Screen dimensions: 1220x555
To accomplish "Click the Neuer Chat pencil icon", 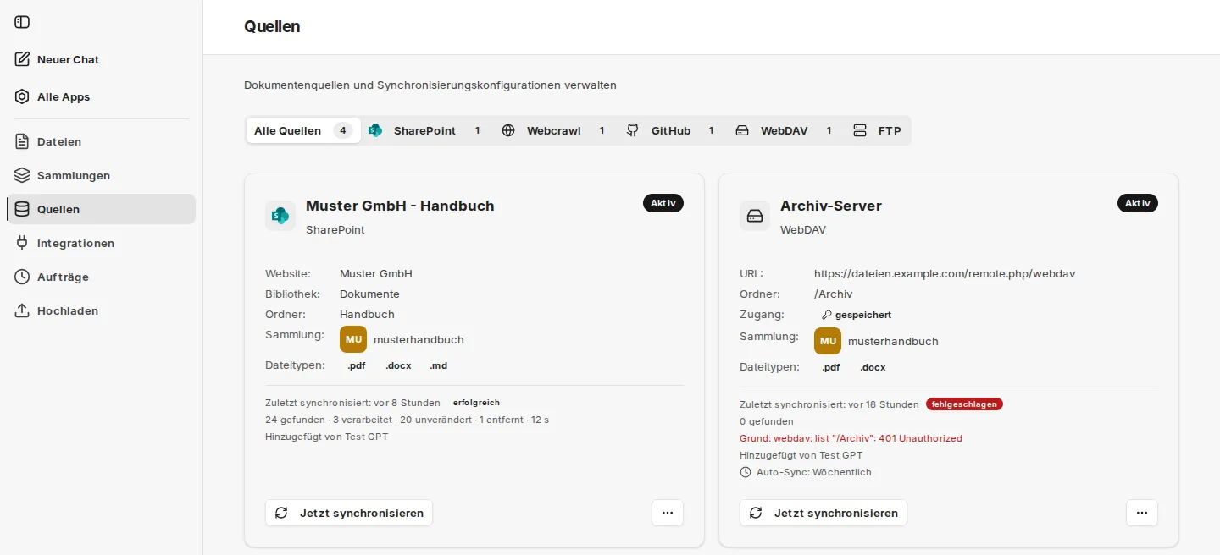I will pos(22,59).
